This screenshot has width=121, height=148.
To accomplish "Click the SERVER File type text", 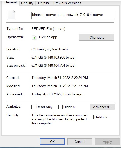I will coord(48,29).
